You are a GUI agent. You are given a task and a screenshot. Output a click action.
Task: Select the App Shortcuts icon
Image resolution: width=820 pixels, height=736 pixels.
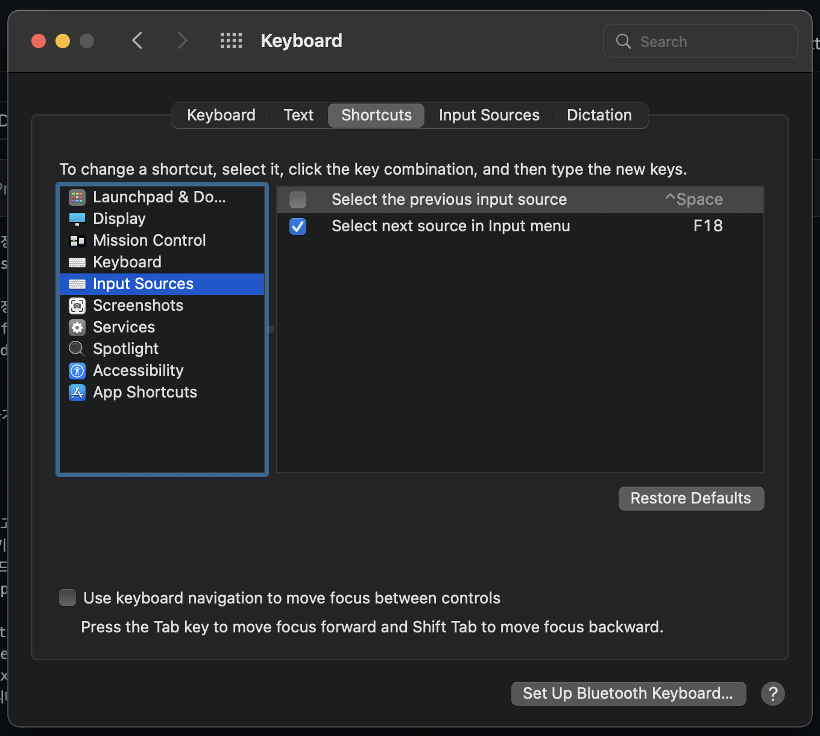pos(77,392)
